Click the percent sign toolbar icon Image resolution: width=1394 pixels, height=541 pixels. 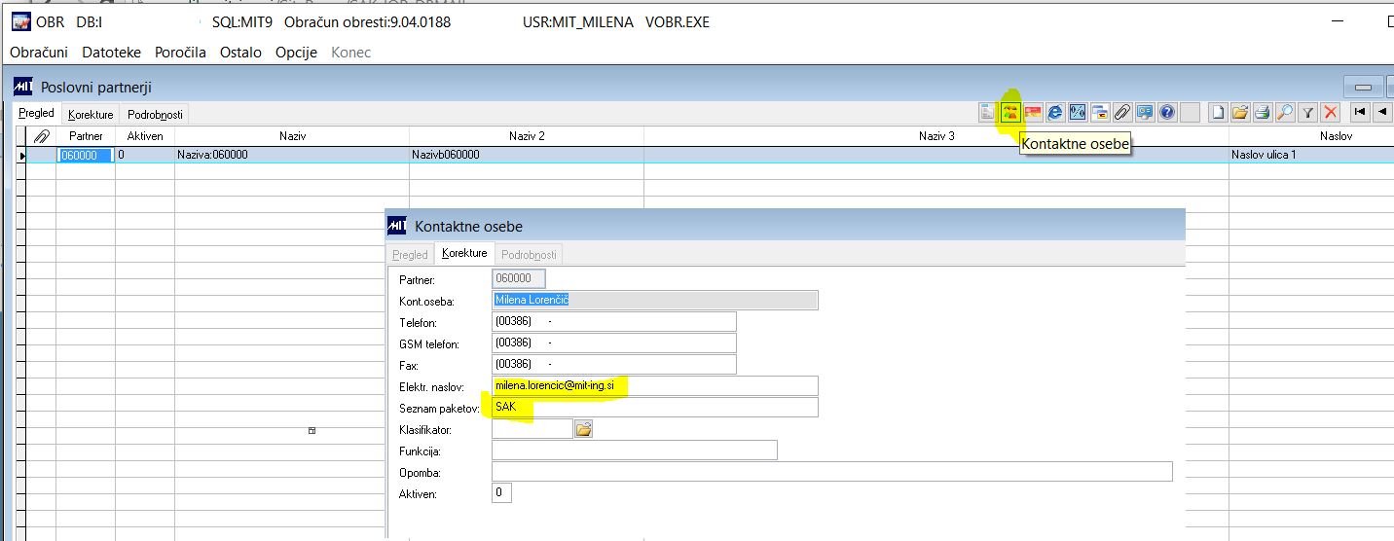click(1078, 113)
